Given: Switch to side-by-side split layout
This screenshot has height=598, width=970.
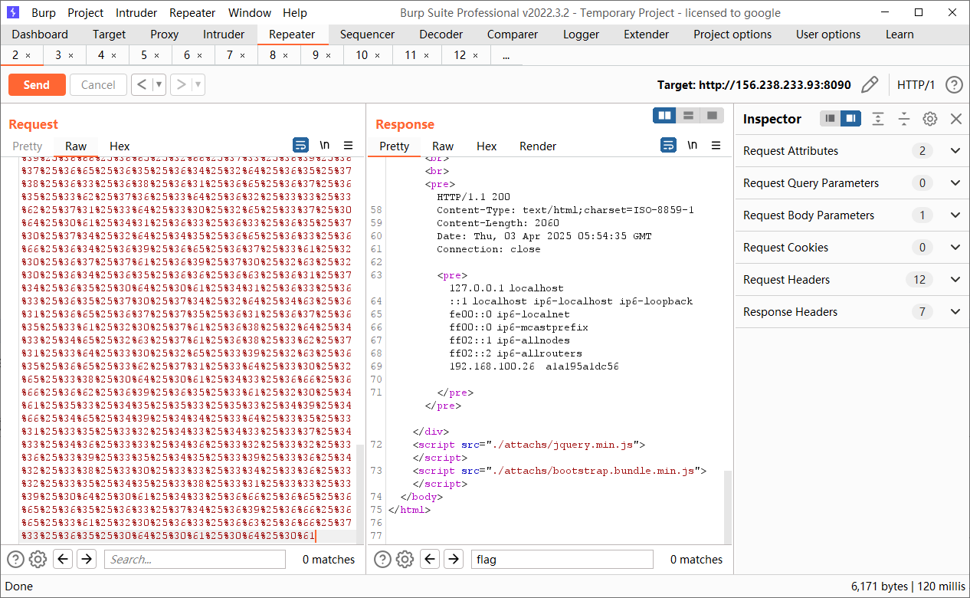Looking at the screenshot, I should point(665,115).
